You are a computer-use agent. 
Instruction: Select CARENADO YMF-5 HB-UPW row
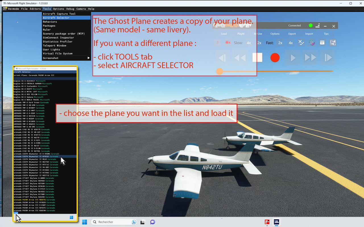[45, 105]
